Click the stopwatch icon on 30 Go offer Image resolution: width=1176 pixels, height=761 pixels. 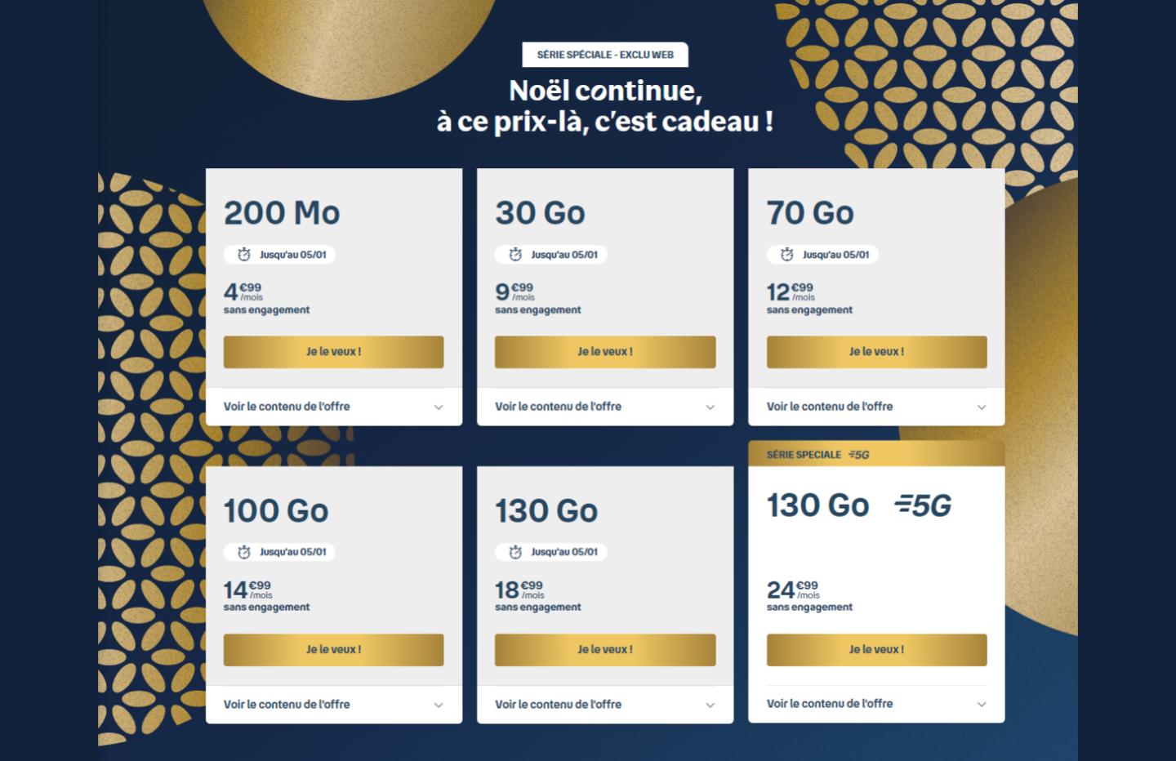pyautogui.click(x=514, y=255)
